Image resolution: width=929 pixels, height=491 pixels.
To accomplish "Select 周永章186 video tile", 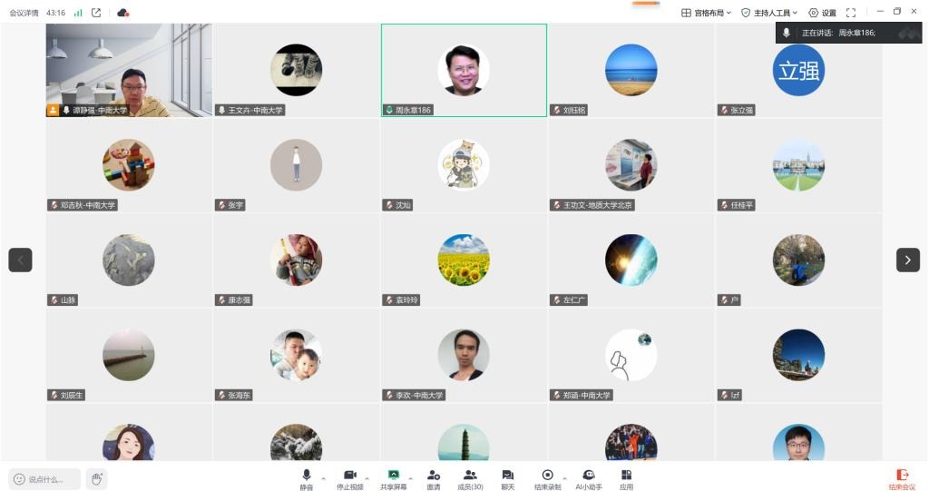I will point(464,70).
